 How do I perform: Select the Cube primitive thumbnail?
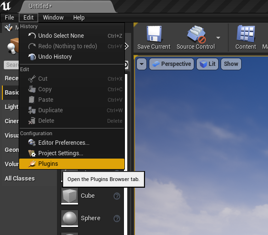click(69, 196)
